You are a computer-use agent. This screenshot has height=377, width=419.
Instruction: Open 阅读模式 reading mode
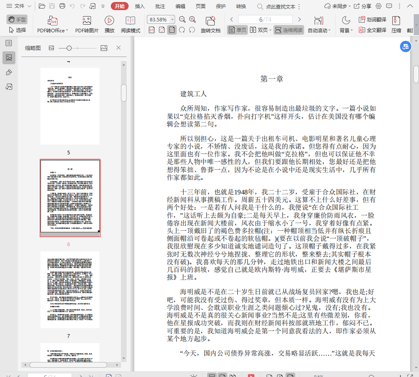130,24
